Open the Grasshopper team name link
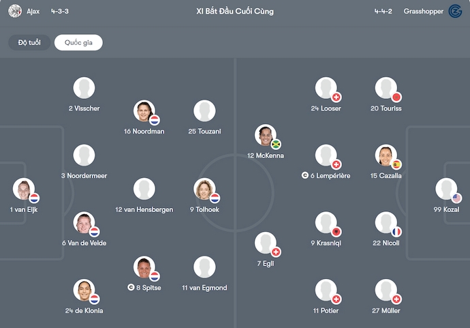This screenshot has width=470, height=328. [422, 11]
